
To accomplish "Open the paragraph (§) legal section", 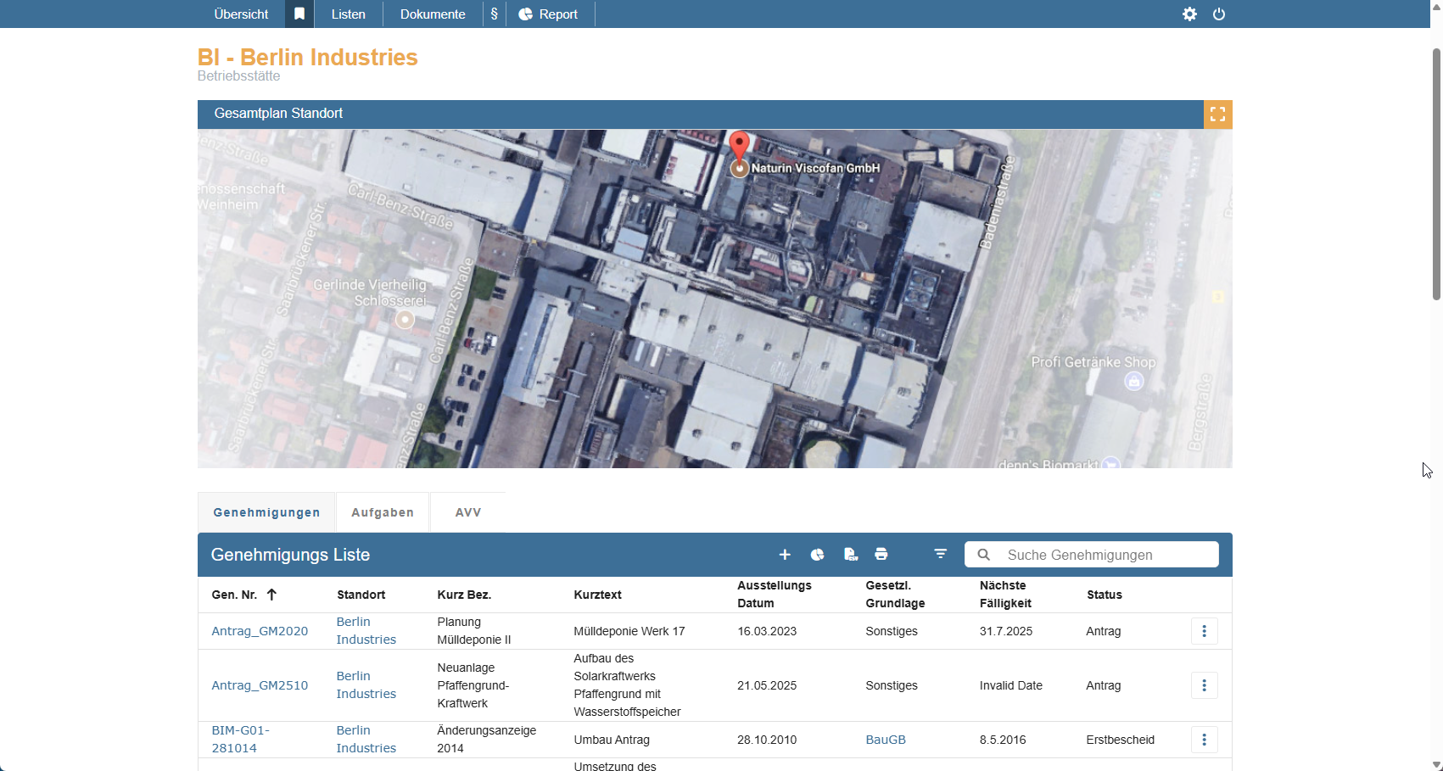I will (x=494, y=14).
